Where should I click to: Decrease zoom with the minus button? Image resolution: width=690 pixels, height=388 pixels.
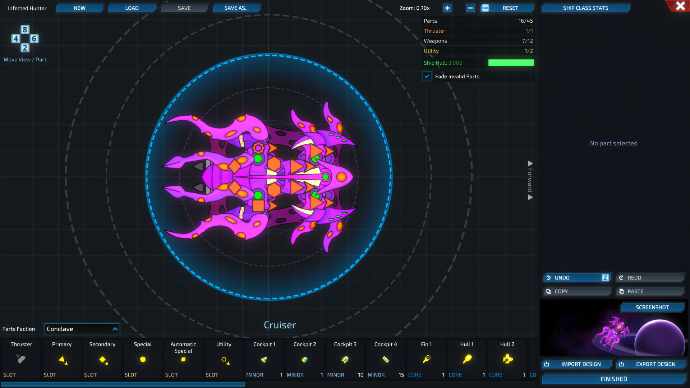pyautogui.click(x=470, y=8)
